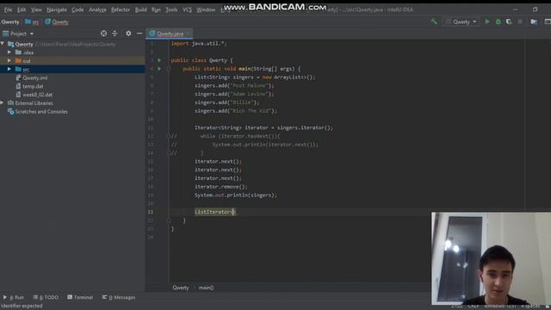Open the Terminal tool window
551x310 pixels.
pos(80,297)
